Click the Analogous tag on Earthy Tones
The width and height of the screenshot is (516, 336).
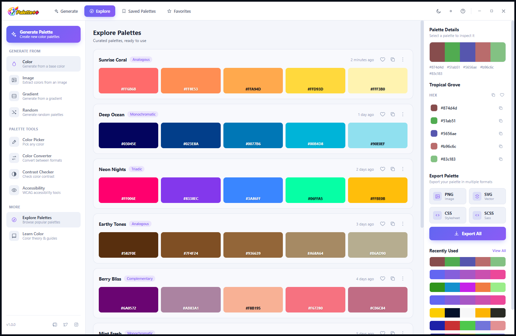point(140,224)
